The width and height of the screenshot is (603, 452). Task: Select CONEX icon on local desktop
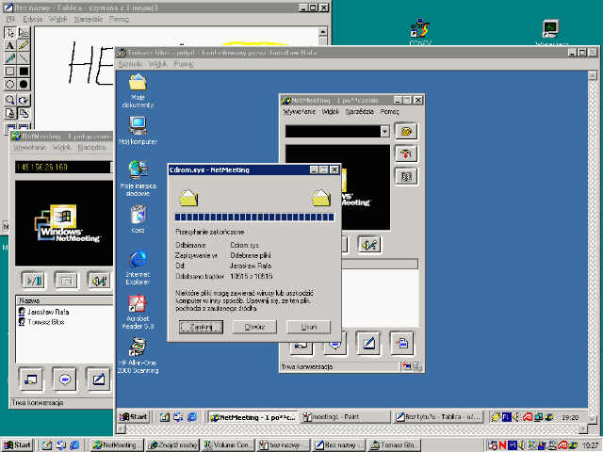[420, 32]
